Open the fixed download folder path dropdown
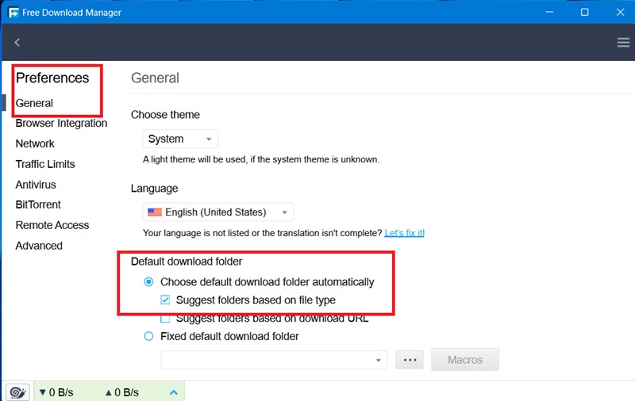The image size is (635, 401). tap(274, 360)
